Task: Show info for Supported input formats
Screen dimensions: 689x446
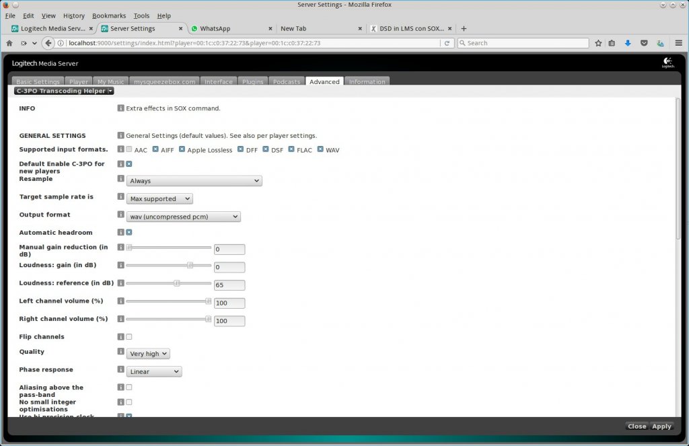Action: 120,149
